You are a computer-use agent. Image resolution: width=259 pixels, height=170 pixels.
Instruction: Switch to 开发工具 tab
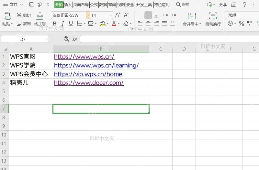tap(144, 5)
